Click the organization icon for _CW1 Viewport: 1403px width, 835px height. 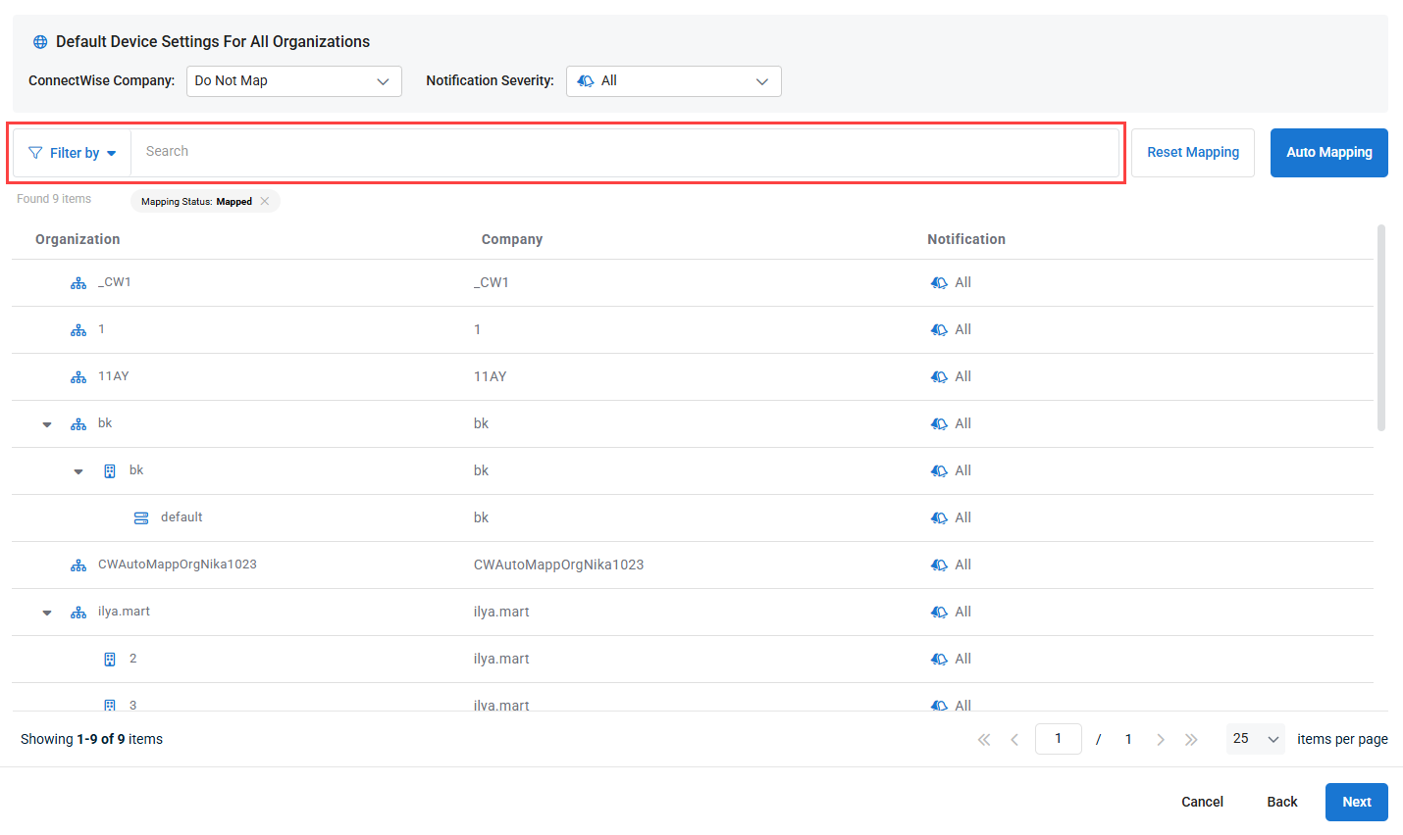point(78,283)
